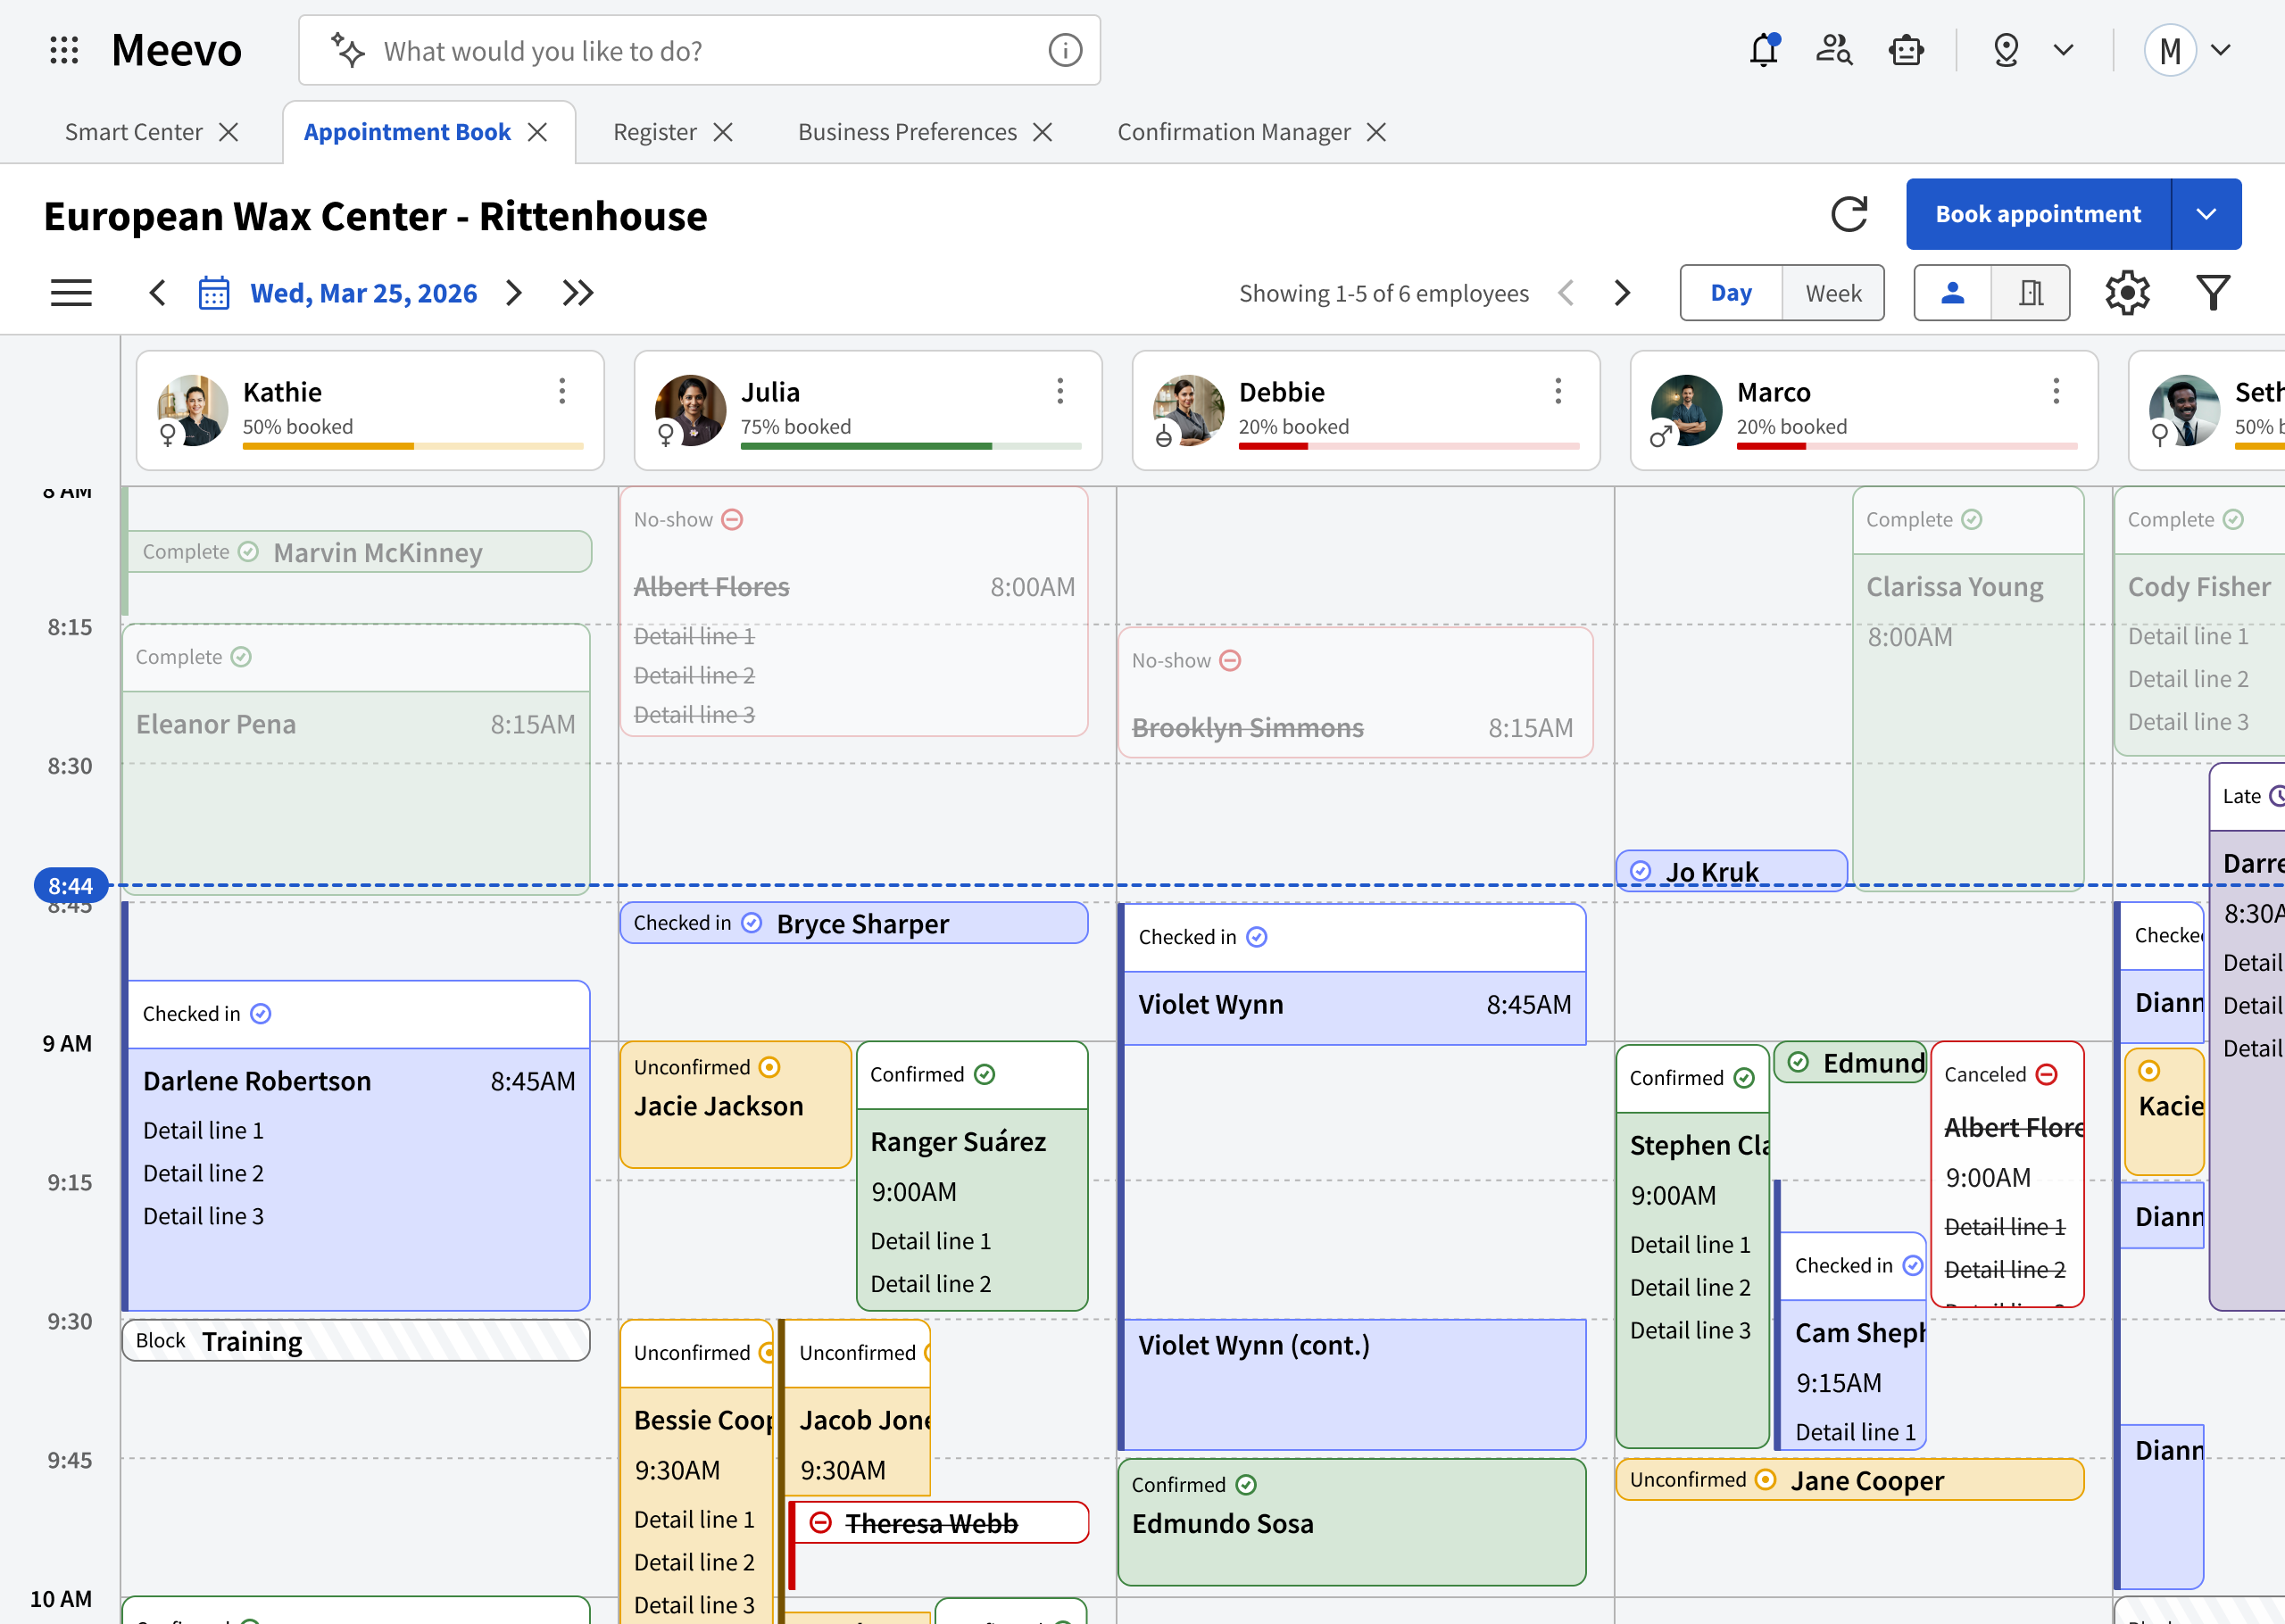Close the Business Preferences tab
The height and width of the screenshot is (1624, 2285).
(x=1043, y=132)
